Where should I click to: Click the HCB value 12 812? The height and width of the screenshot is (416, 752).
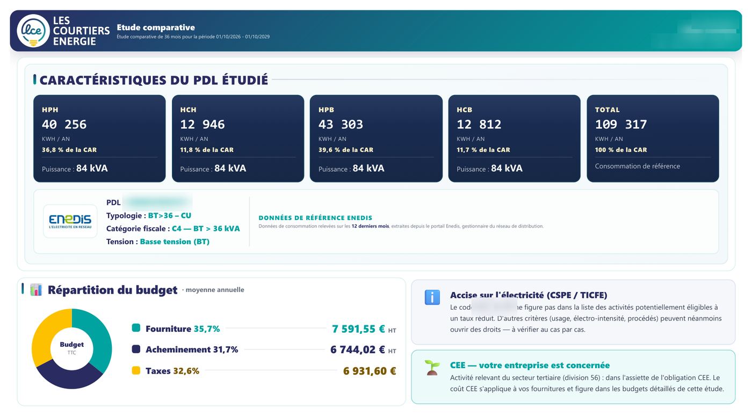pos(479,125)
